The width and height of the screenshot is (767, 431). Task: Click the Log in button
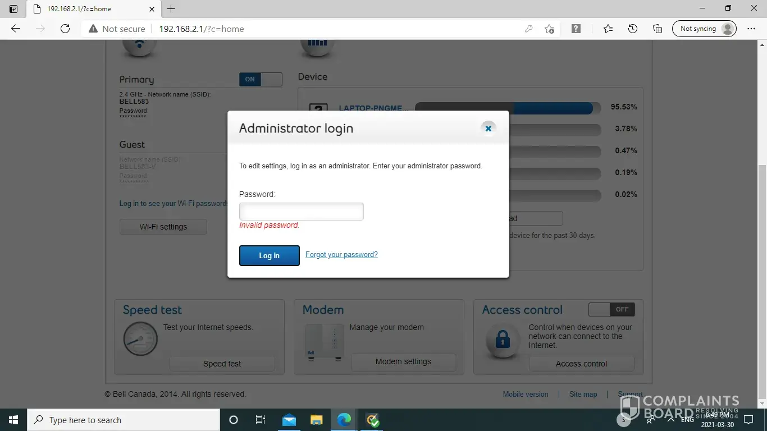[x=270, y=255]
